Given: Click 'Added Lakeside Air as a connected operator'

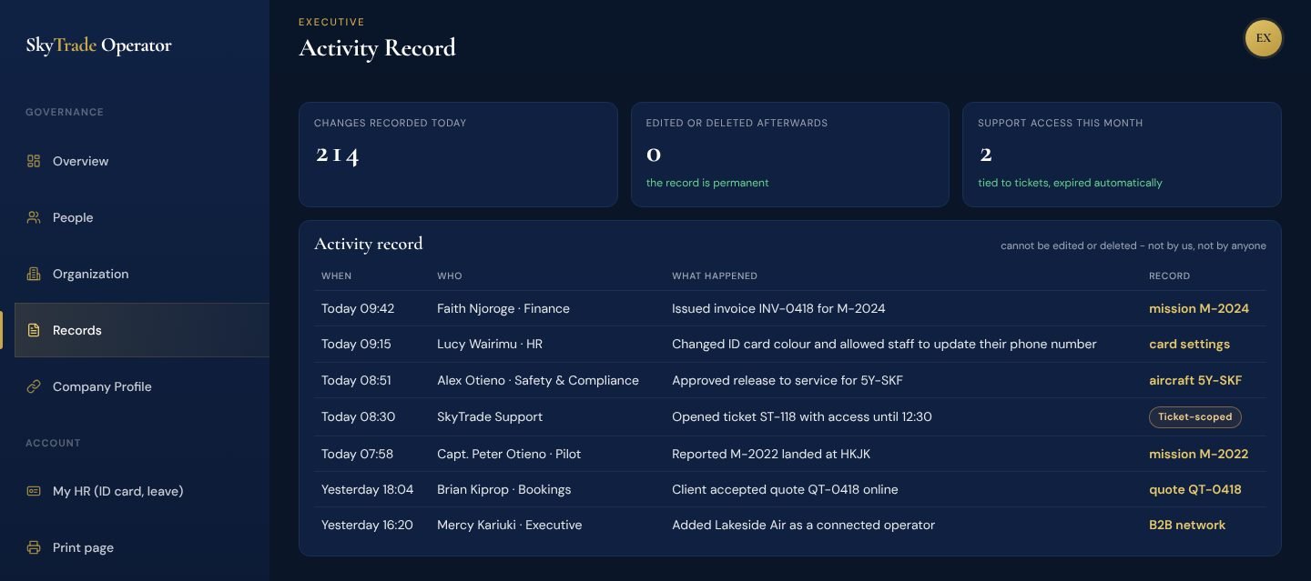Looking at the screenshot, I should (x=803, y=525).
